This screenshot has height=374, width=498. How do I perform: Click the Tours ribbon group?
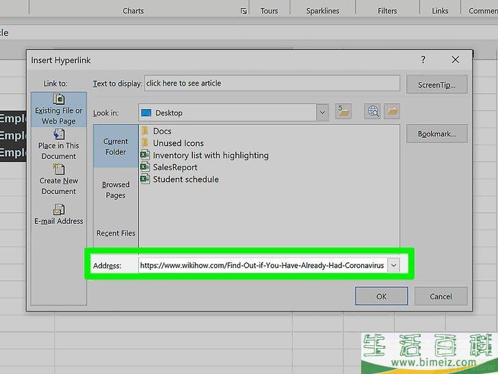coord(269,11)
